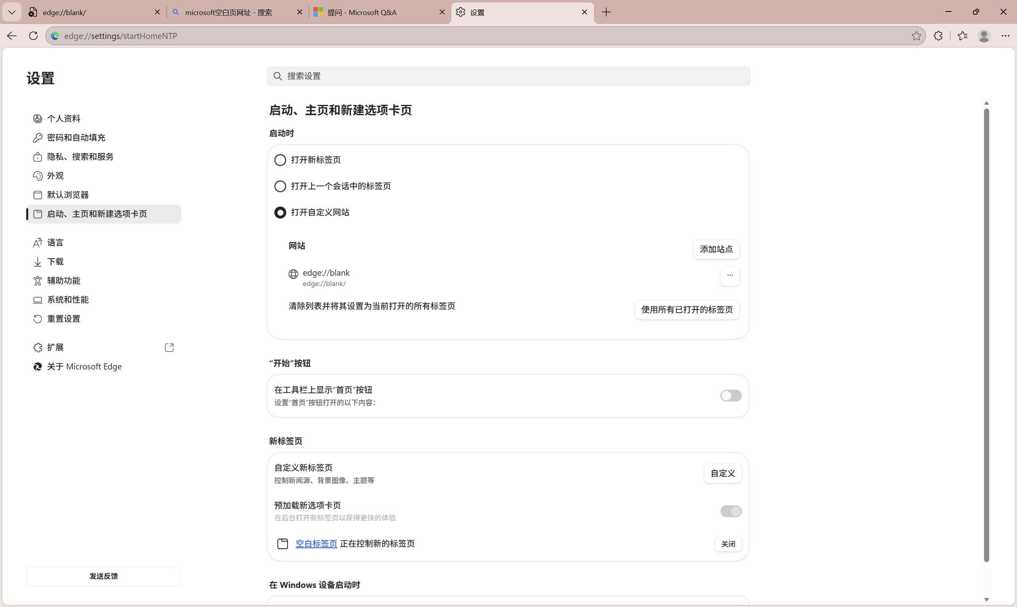1017x607 pixels.
Task: Open the 外观 settings section
Action: click(x=104, y=176)
